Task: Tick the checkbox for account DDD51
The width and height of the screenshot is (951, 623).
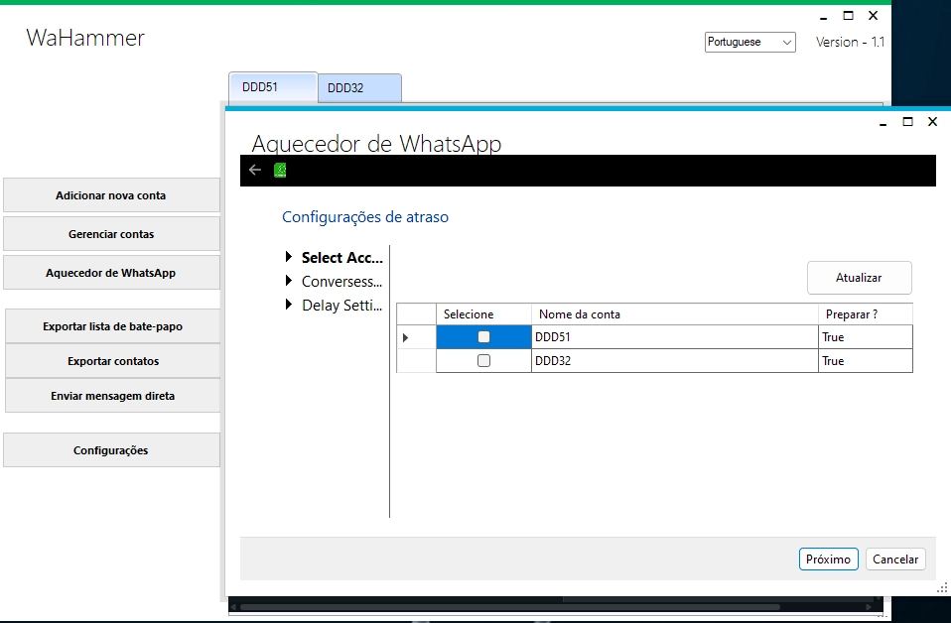Action: pyautogui.click(x=483, y=337)
